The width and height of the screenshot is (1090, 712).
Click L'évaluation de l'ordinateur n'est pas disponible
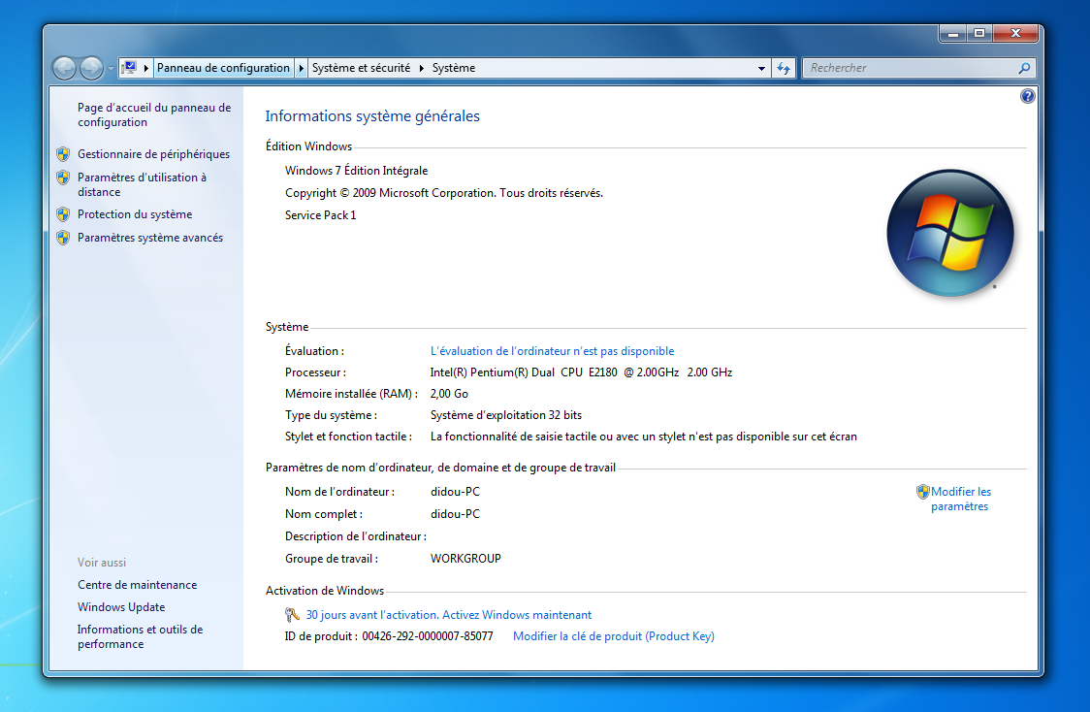click(552, 351)
